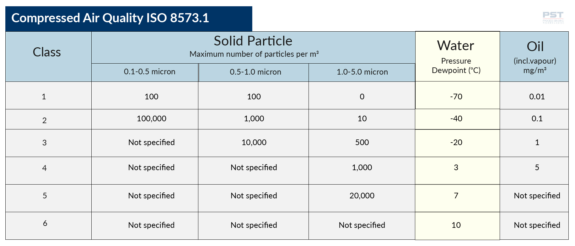Select the Class 6 row label
The width and height of the screenshot is (575, 246).
[45, 223]
